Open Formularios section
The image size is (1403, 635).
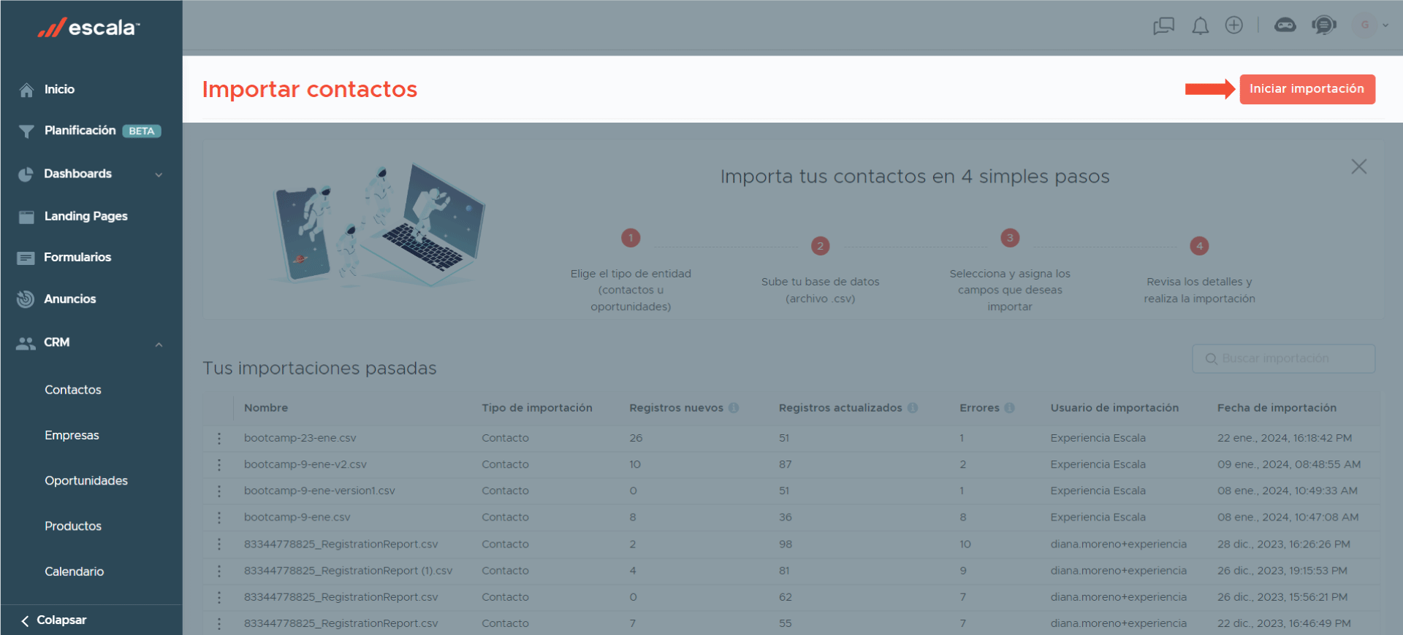point(77,257)
